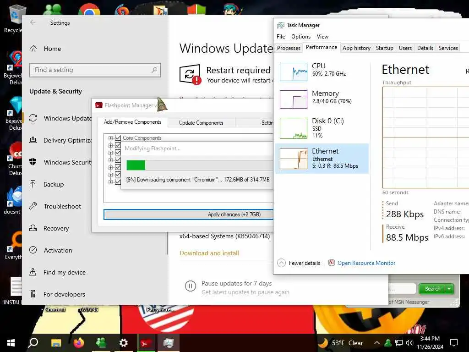Screen dimensions: 469x352
Task: Switch to the Services tab
Action: [448, 48]
